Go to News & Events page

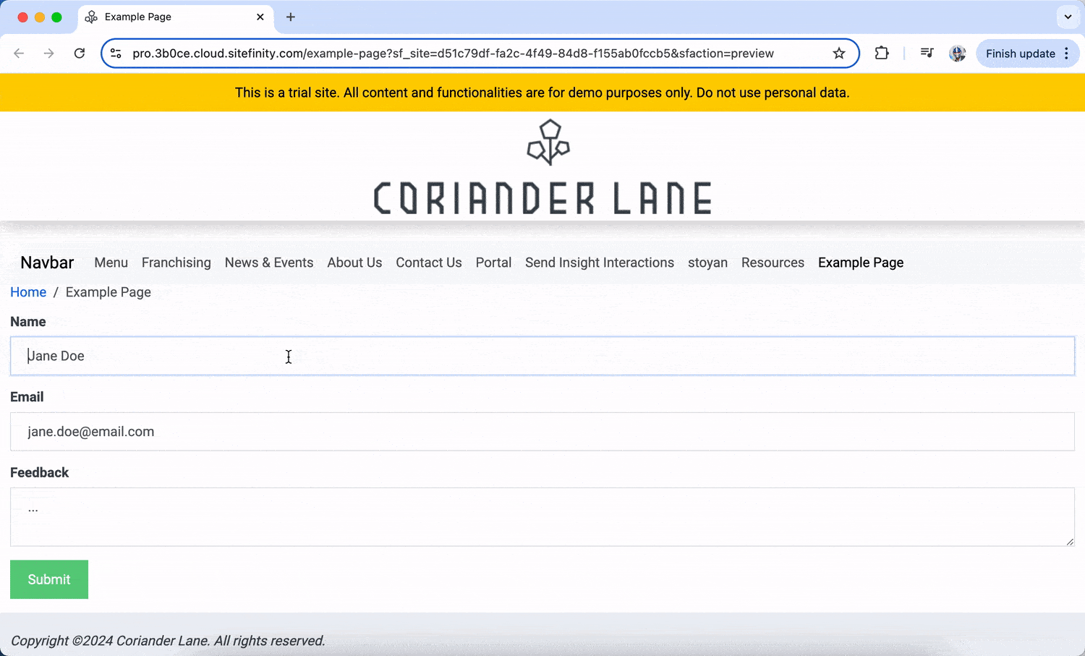(268, 263)
